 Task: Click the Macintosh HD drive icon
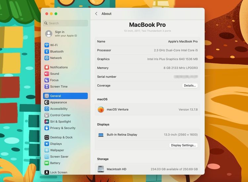(x=101, y=169)
